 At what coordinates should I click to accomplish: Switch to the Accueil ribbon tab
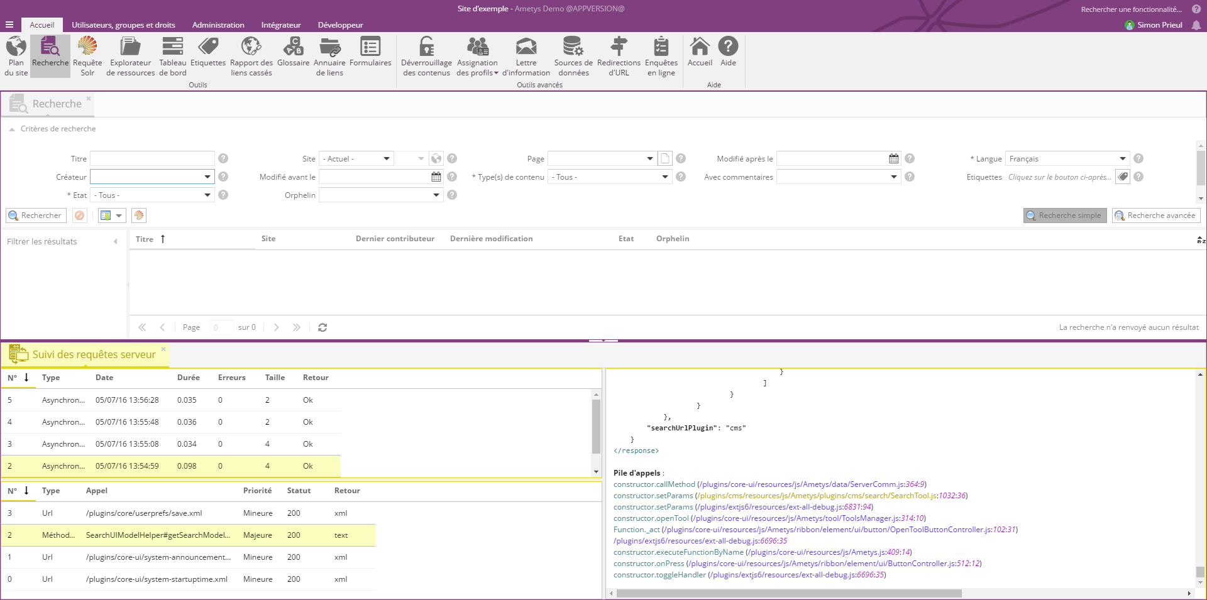pyautogui.click(x=42, y=25)
